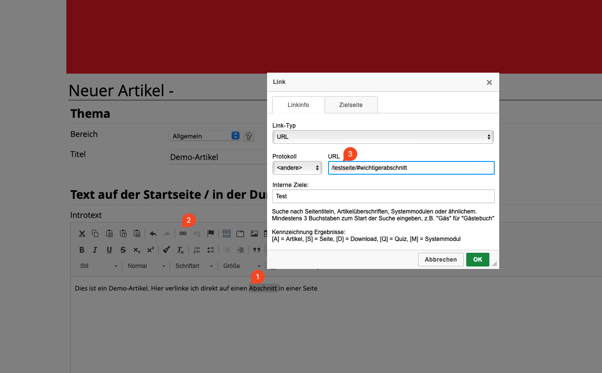602x373 pixels.
Task: Open the Schriftart font dropdown
Action: point(194,266)
